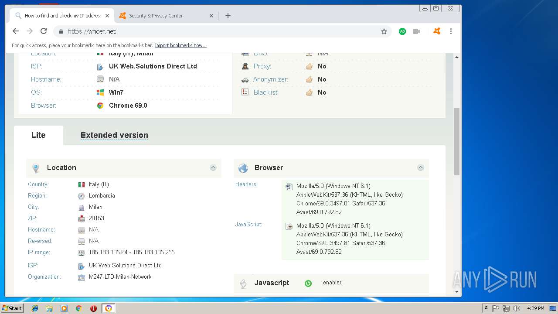Open the green AD extension icon
558x314 pixels.
pyautogui.click(x=402, y=31)
